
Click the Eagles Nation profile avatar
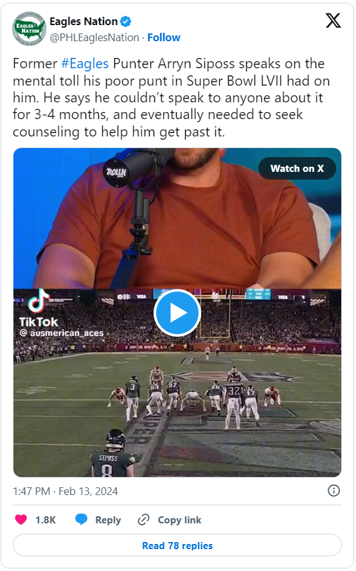(29, 29)
